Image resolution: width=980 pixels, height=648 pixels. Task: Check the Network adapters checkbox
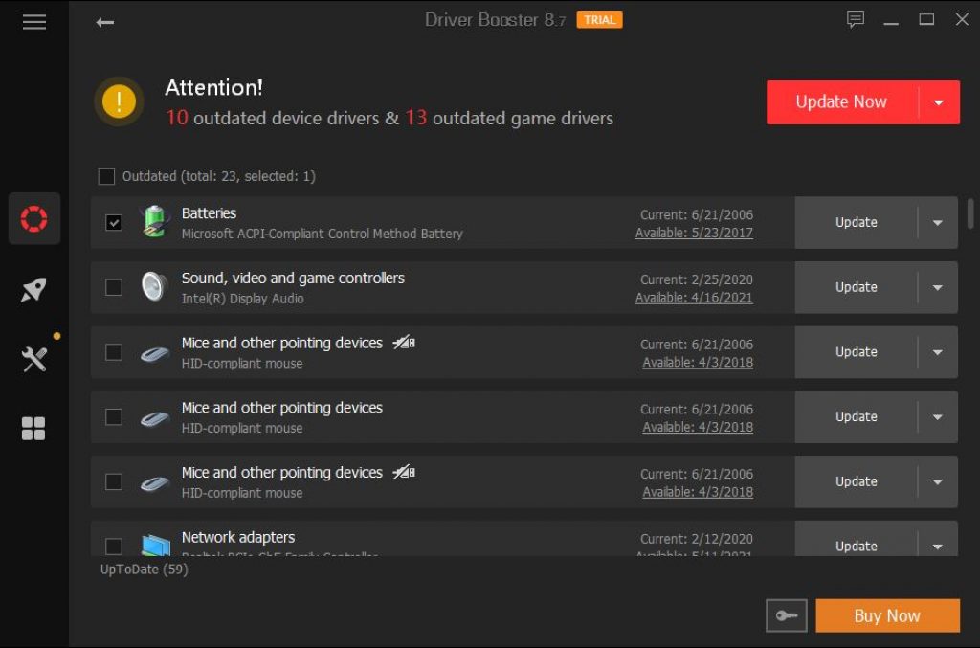pos(114,547)
